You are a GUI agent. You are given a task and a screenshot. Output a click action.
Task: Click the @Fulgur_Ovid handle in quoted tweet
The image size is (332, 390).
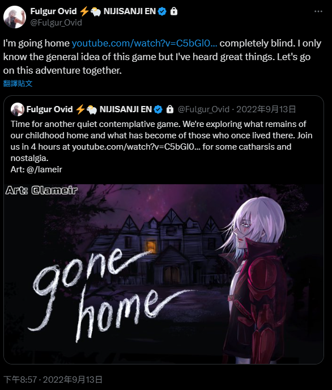tap(203, 109)
